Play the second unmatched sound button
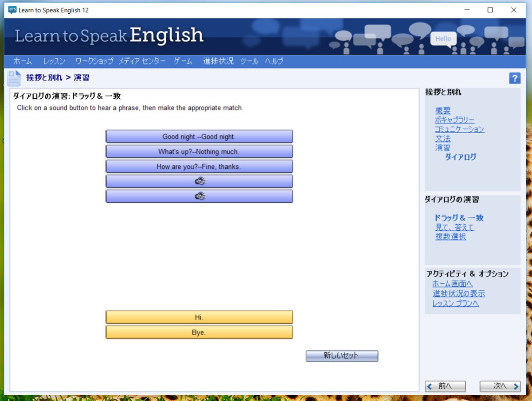The width and height of the screenshot is (532, 401). pos(199,196)
